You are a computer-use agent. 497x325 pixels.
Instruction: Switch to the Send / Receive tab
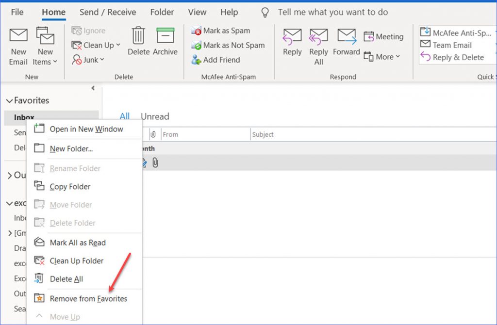tap(108, 12)
